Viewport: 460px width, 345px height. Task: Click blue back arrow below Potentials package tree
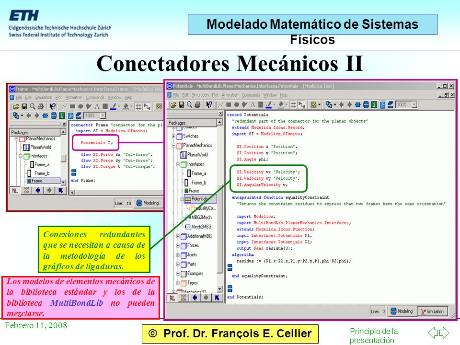(195, 298)
